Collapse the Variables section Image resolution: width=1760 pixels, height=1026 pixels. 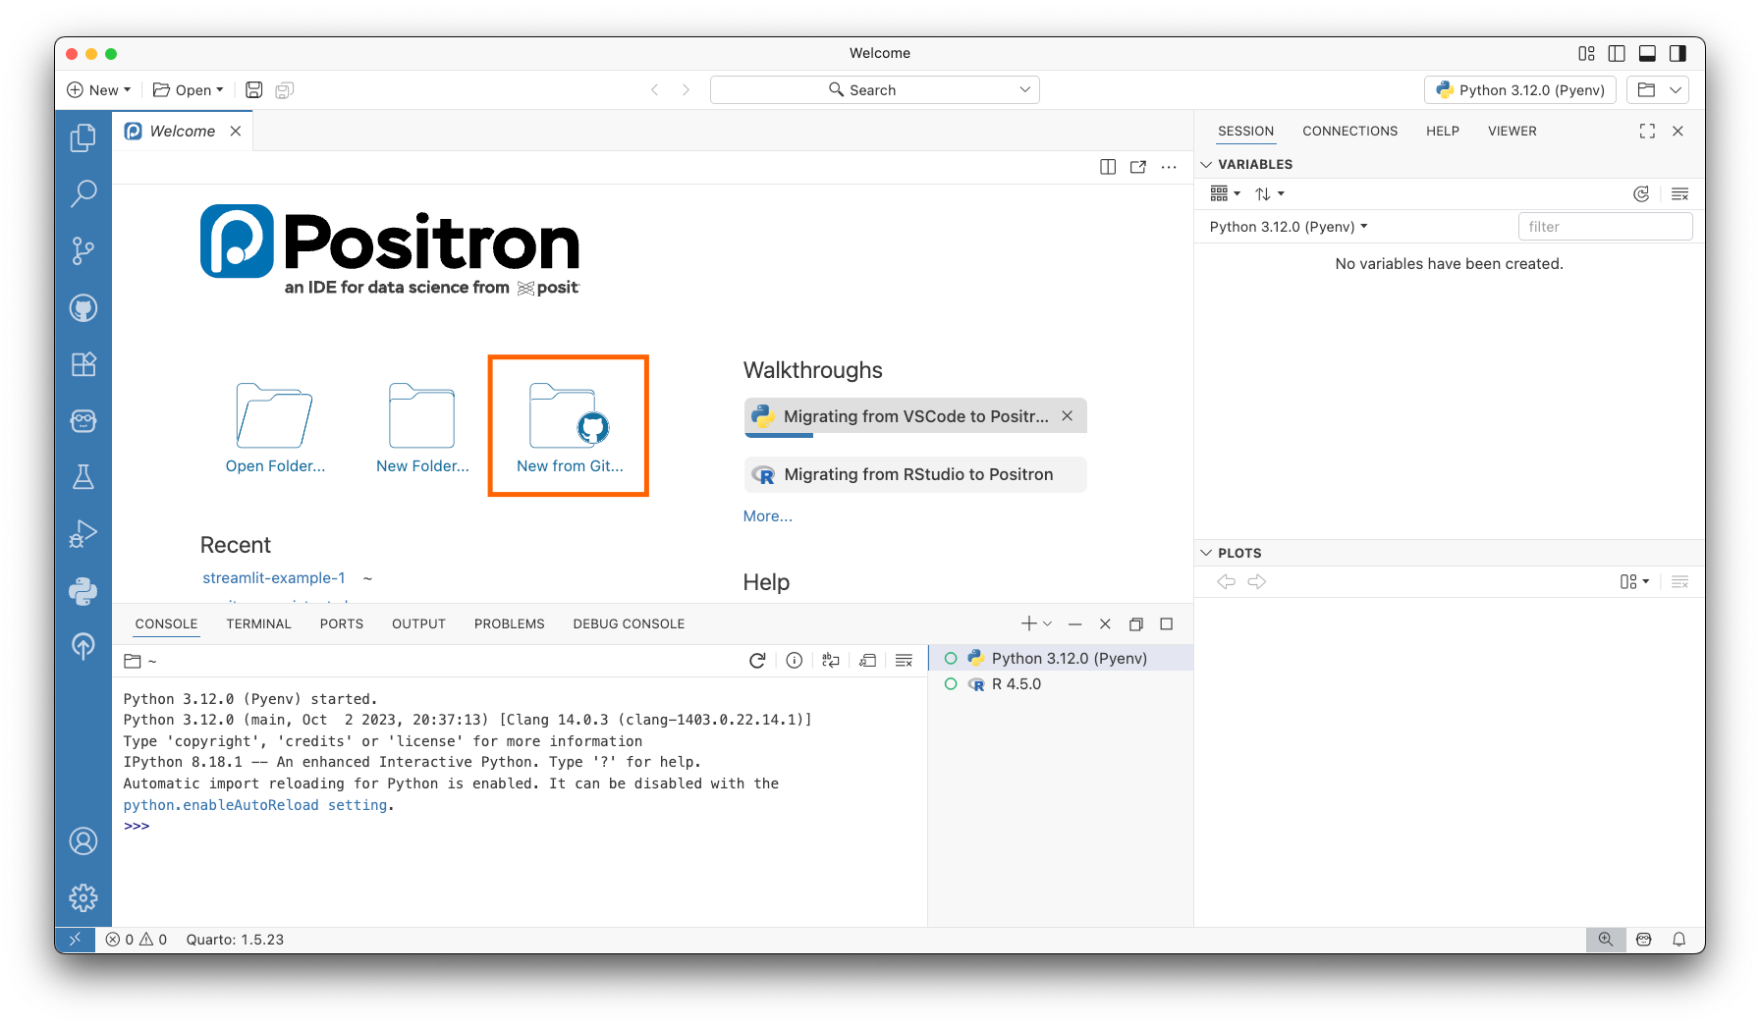(1207, 164)
